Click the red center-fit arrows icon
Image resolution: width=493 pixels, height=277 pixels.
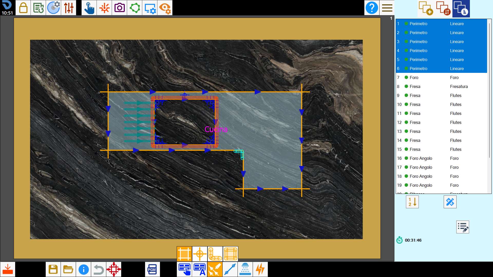click(x=114, y=269)
